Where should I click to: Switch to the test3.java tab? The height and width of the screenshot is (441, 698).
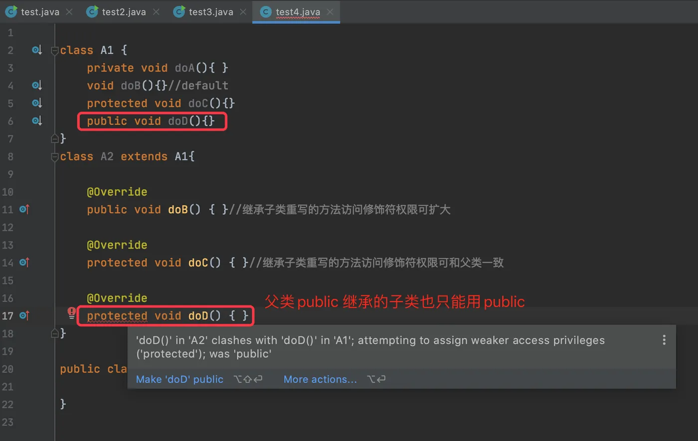click(211, 12)
